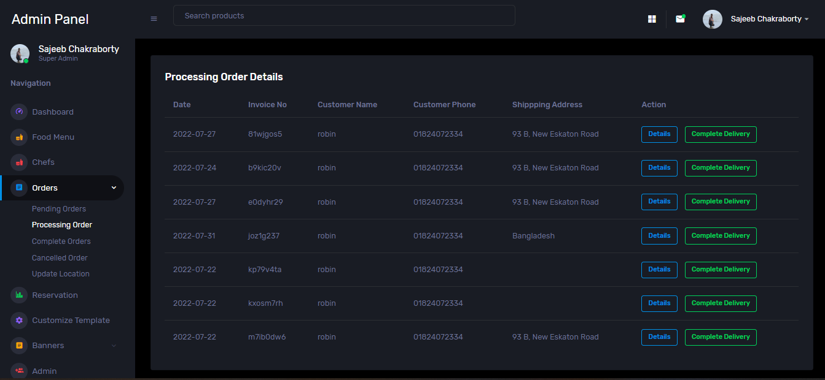Viewport: 825px width, 380px height.
Task: Click Super Admin role label
Action: (x=58, y=59)
